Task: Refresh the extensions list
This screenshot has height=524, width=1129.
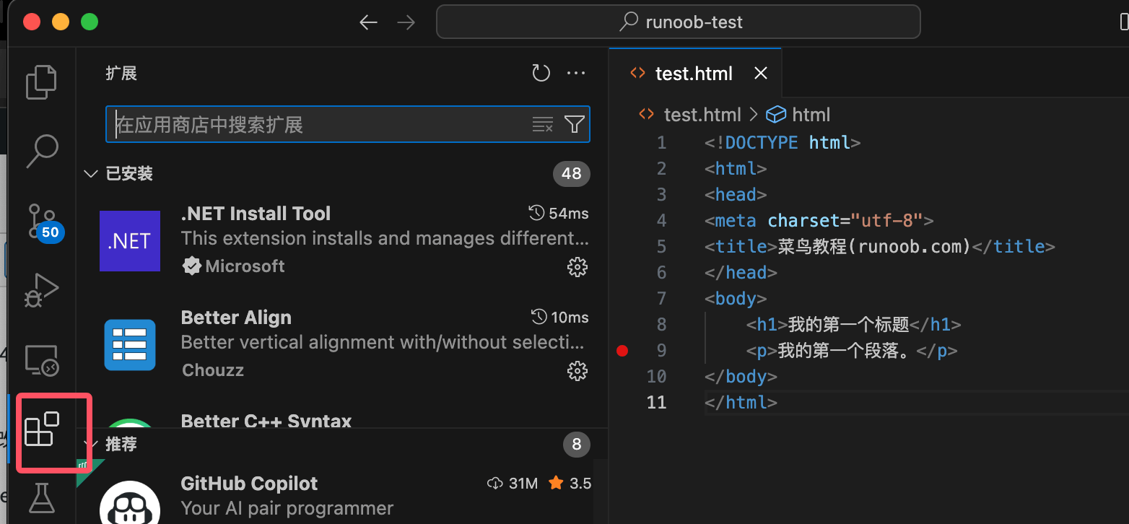Action: tap(541, 73)
